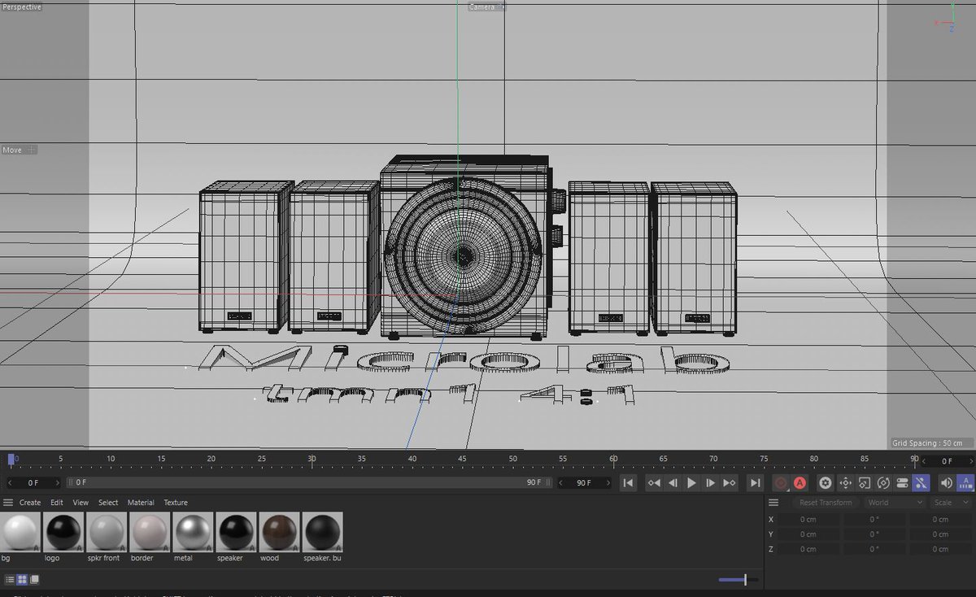Toggle timeline sound speaker icon
The height and width of the screenshot is (597, 976).
(x=947, y=482)
